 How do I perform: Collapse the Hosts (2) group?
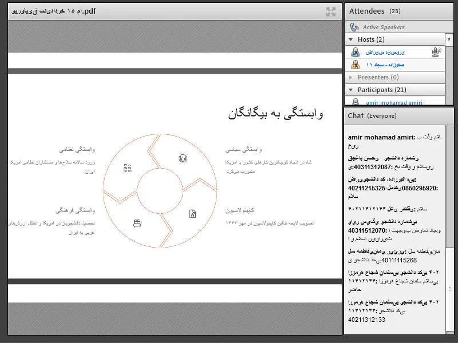[351, 39]
